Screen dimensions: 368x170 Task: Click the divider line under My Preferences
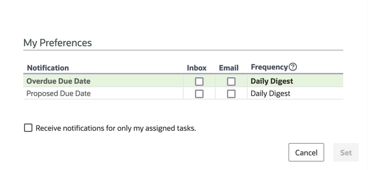[x=183, y=50]
